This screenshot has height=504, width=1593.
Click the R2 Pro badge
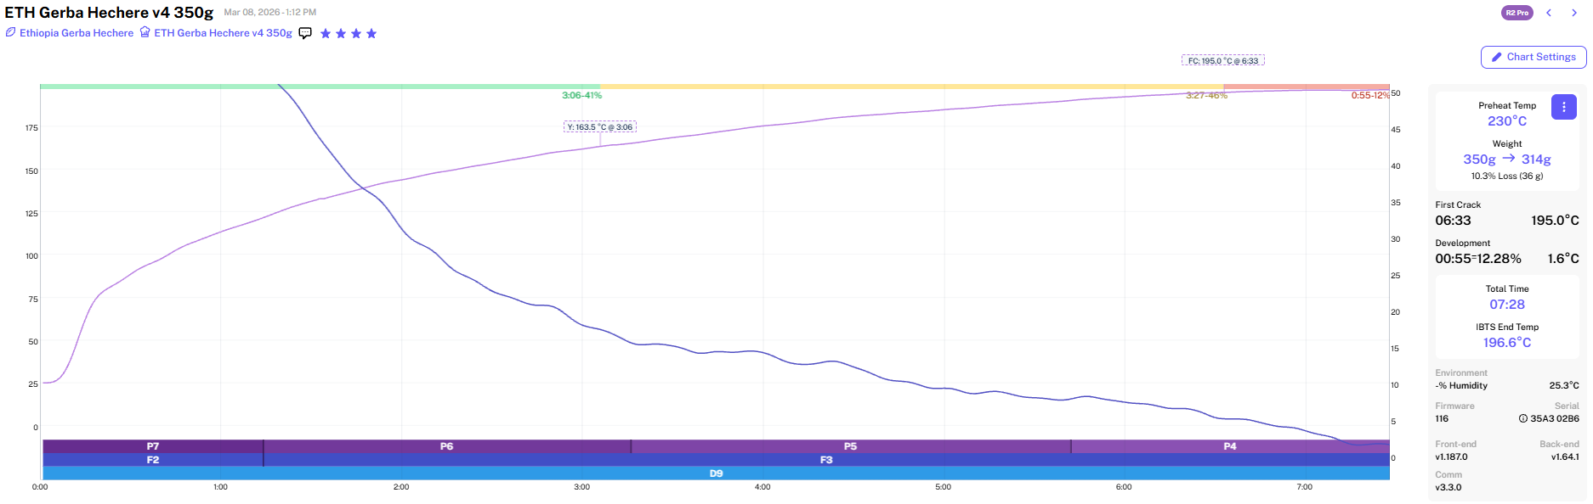1516,13
